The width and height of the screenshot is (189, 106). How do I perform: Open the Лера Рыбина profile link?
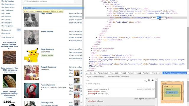(46, 14)
